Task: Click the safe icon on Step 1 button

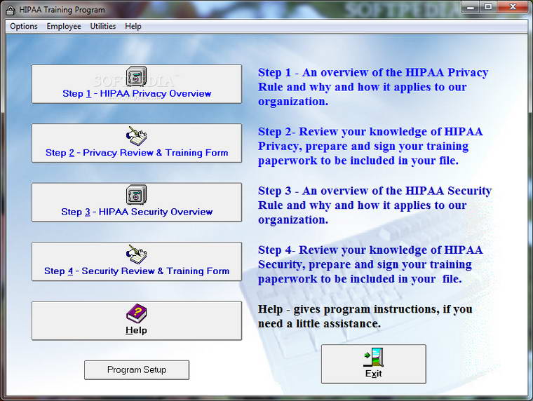Action: pyautogui.click(x=136, y=76)
